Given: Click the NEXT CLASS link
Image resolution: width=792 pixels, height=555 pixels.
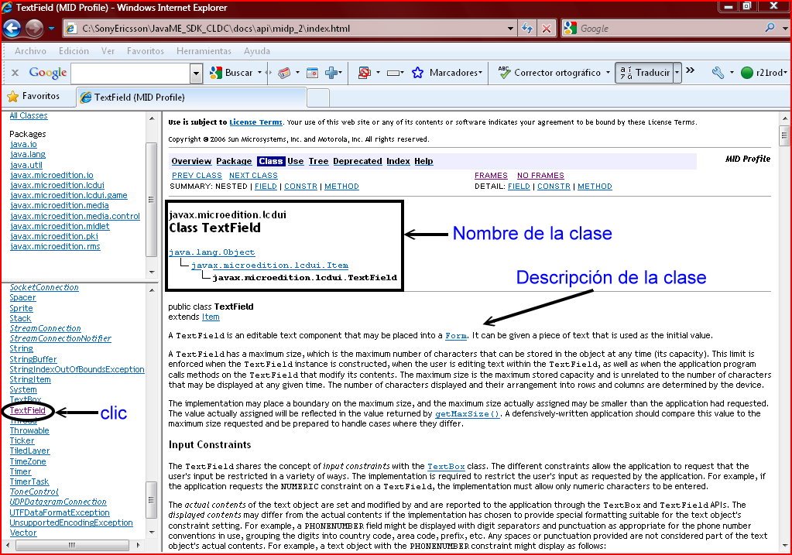Looking at the screenshot, I should point(253,175).
